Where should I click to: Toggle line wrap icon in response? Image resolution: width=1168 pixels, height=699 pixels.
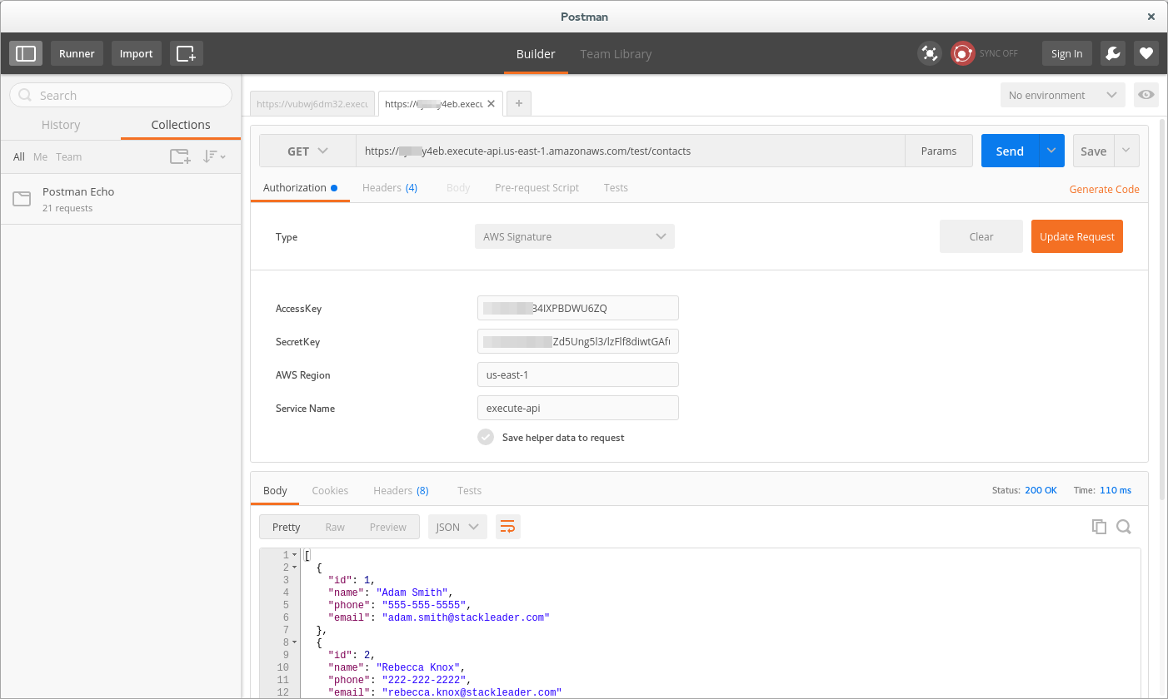(507, 527)
